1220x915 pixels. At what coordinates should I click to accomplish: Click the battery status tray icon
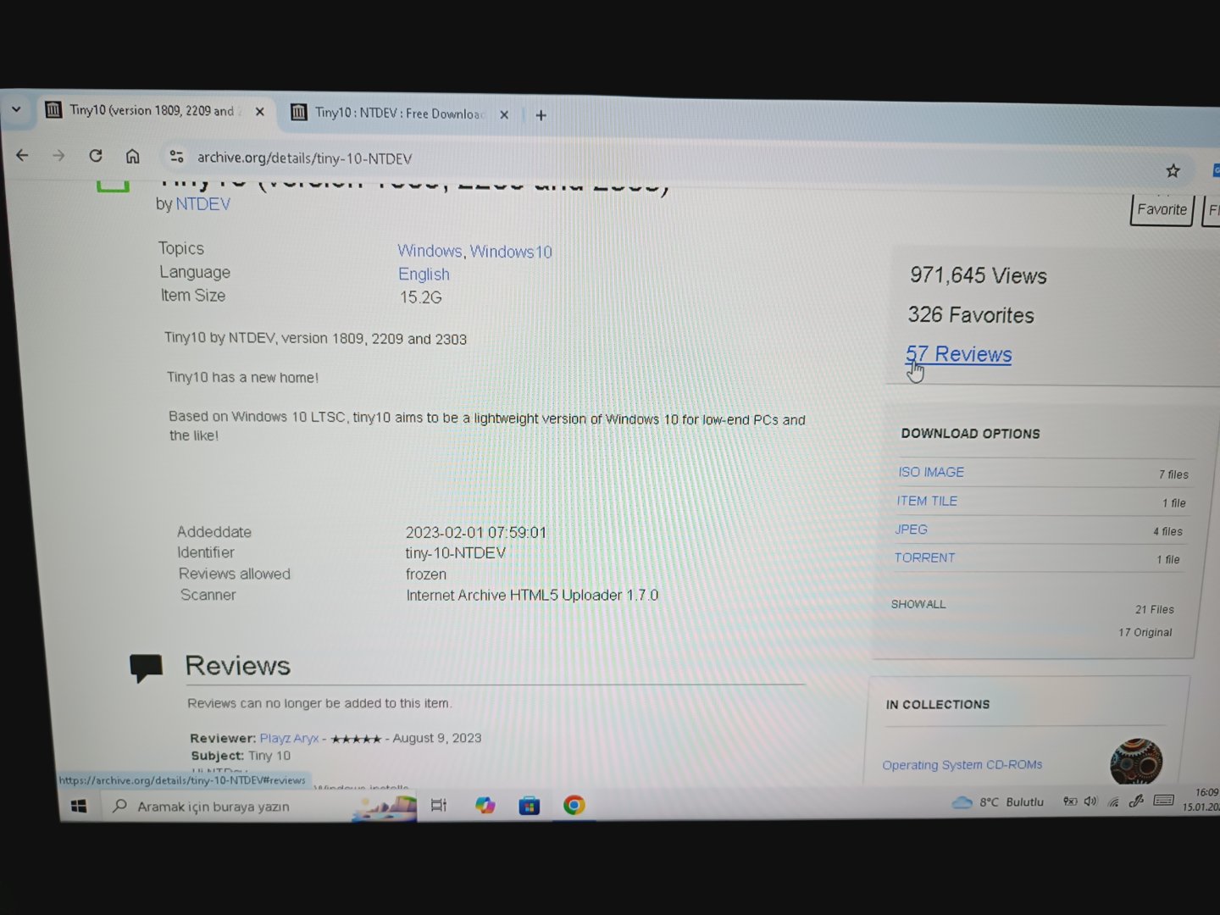pyautogui.click(x=1070, y=801)
